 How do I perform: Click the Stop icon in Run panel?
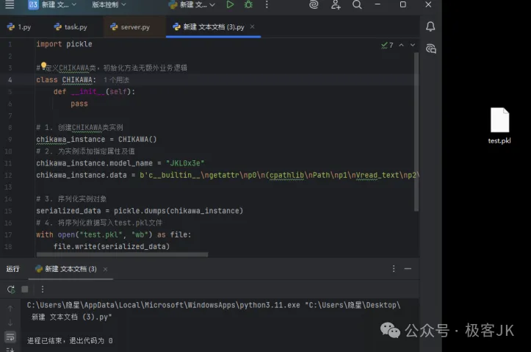point(25,289)
